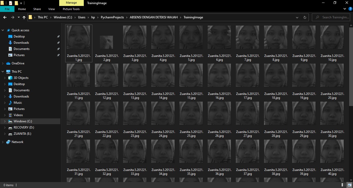Screen dimensions: 353x188
Task: Open the Picture Tools Manage tab
Action: [x=71, y=3]
